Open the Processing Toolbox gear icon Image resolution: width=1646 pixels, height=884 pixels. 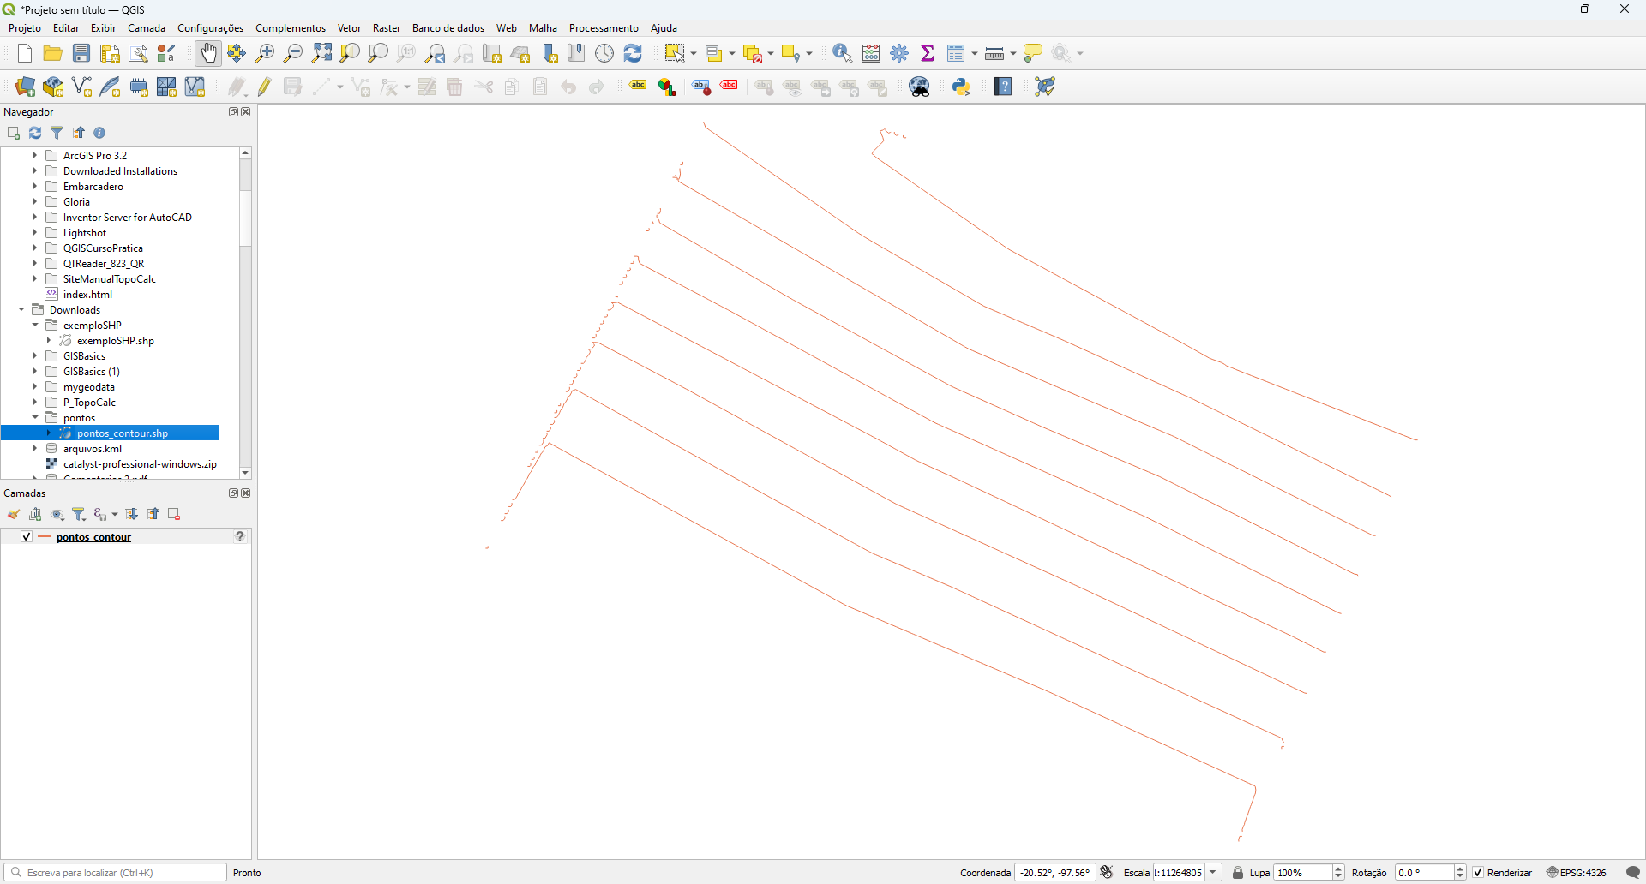tap(900, 53)
